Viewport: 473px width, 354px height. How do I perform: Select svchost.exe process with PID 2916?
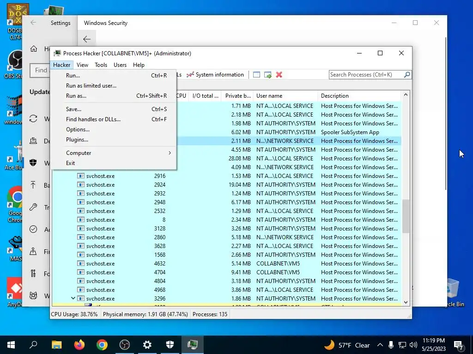click(x=226, y=176)
